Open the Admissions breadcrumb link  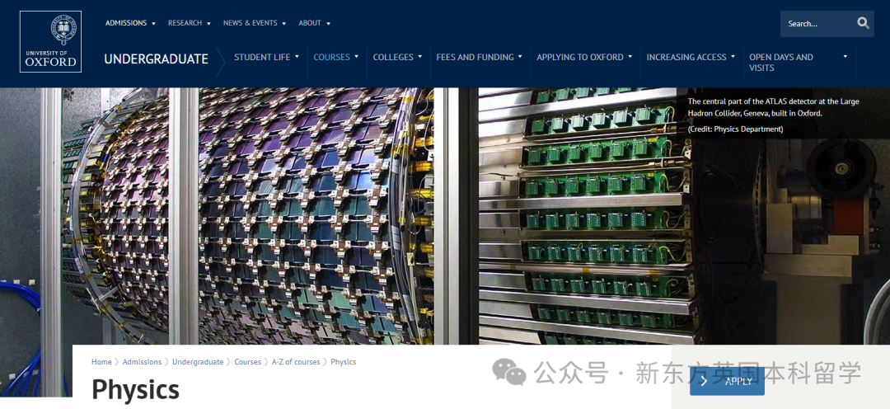click(x=142, y=362)
